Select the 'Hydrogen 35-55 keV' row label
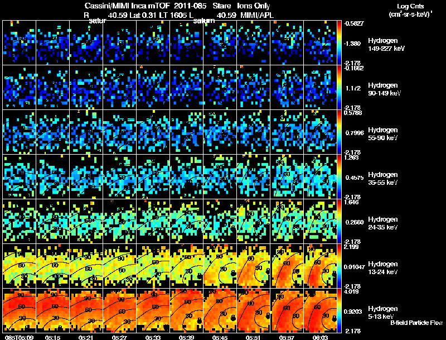The image size is (446, 340). pyautogui.click(x=383, y=179)
